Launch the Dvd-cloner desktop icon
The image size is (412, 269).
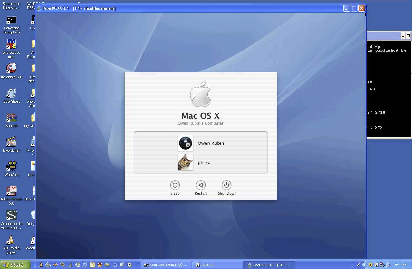tap(12, 142)
